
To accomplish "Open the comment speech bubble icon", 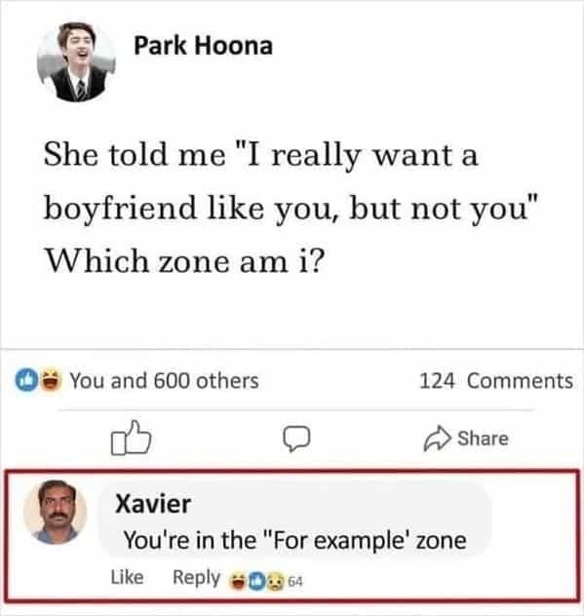I will coord(296,439).
